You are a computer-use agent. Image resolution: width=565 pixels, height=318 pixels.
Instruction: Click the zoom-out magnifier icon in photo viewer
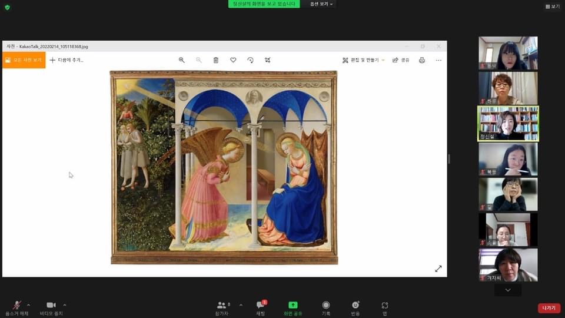pos(199,60)
